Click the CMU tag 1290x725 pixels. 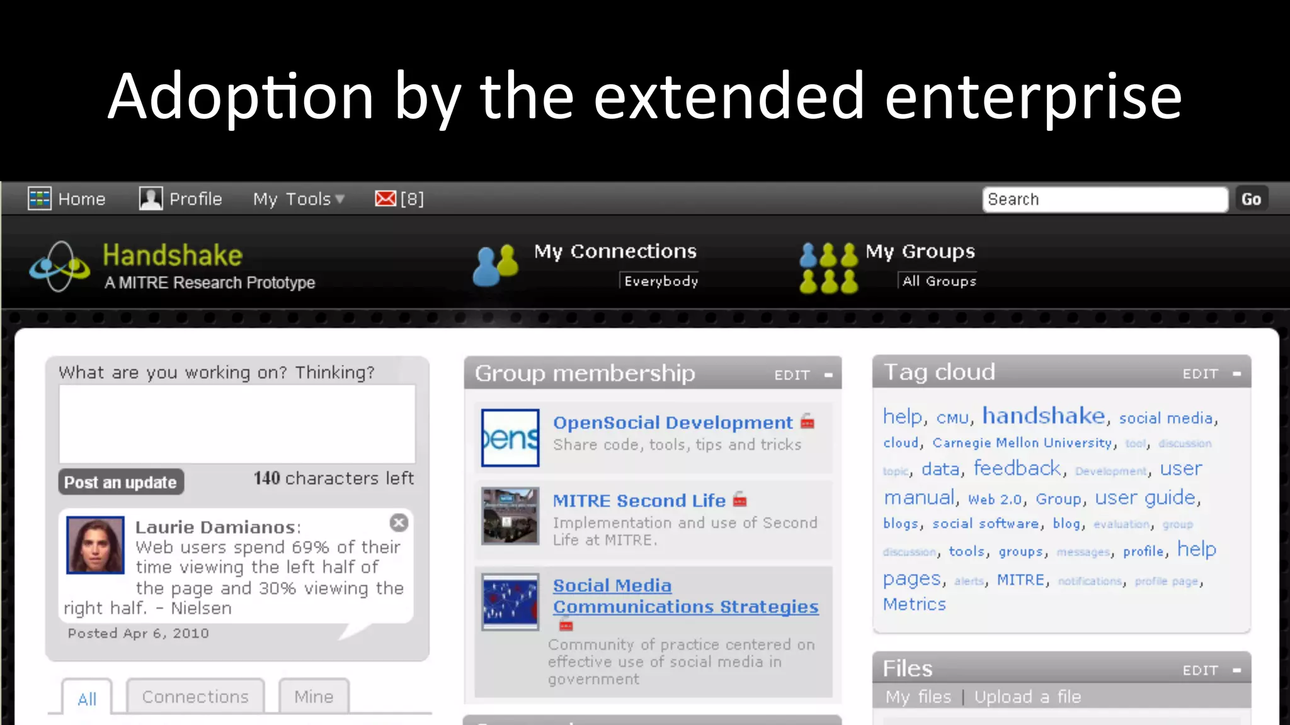952,419
